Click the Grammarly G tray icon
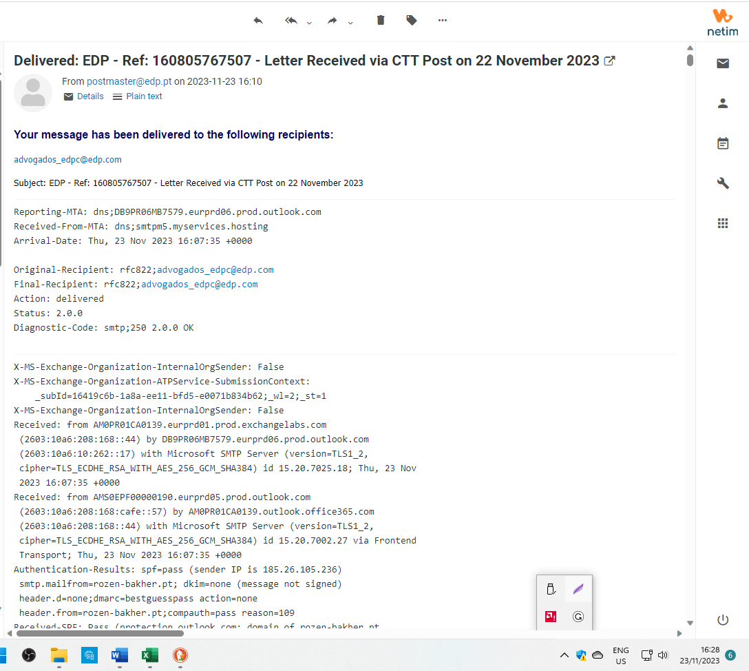The image size is (749, 671). (x=578, y=617)
